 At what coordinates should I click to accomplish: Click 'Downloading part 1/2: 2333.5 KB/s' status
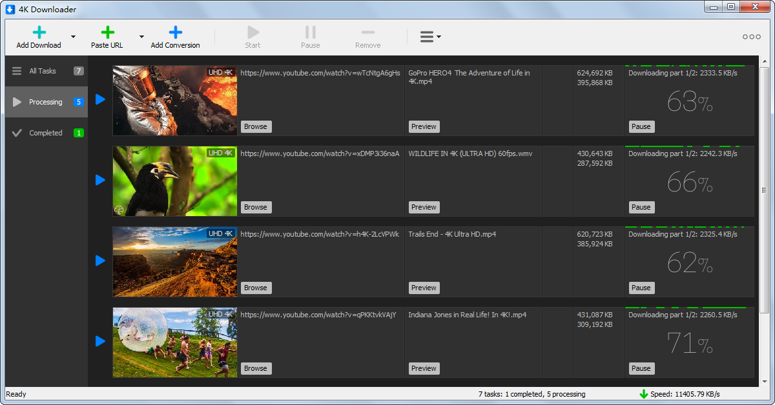click(683, 73)
